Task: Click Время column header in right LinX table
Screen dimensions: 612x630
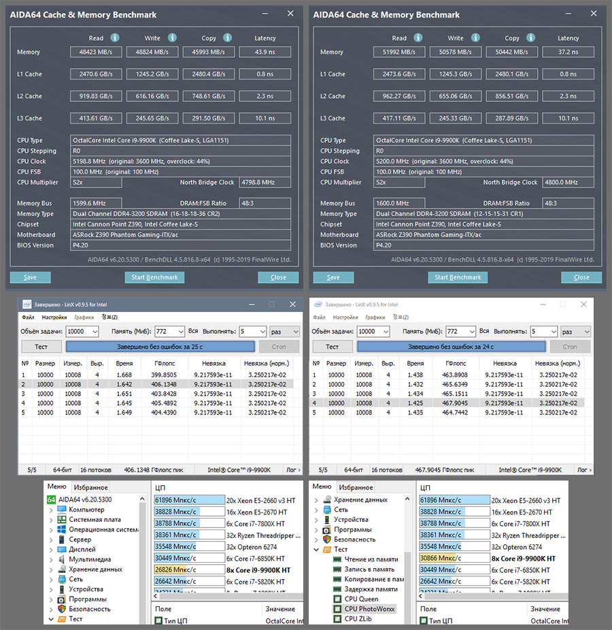Action: (415, 363)
